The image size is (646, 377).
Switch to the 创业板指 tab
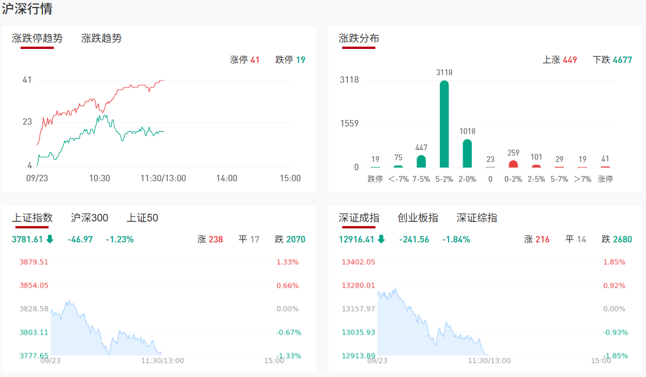click(418, 218)
